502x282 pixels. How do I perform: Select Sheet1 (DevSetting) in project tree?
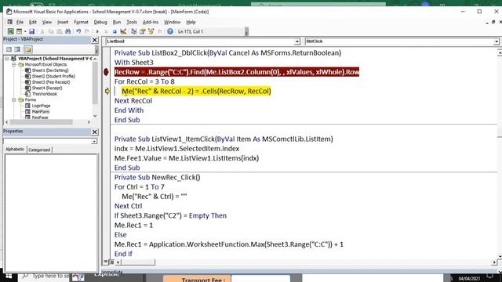point(50,70)
